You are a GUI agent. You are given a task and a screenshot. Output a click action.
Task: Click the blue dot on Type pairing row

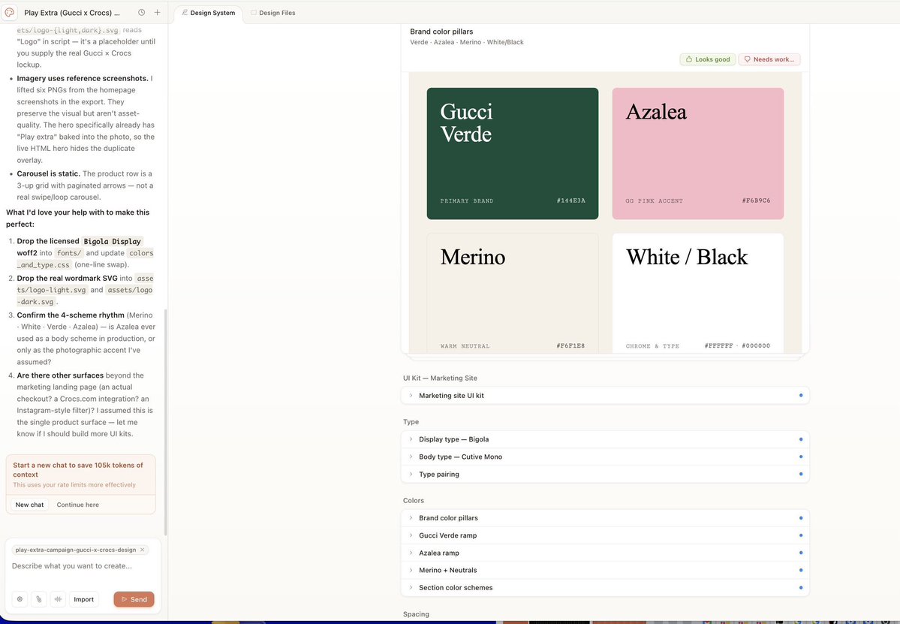801,474
